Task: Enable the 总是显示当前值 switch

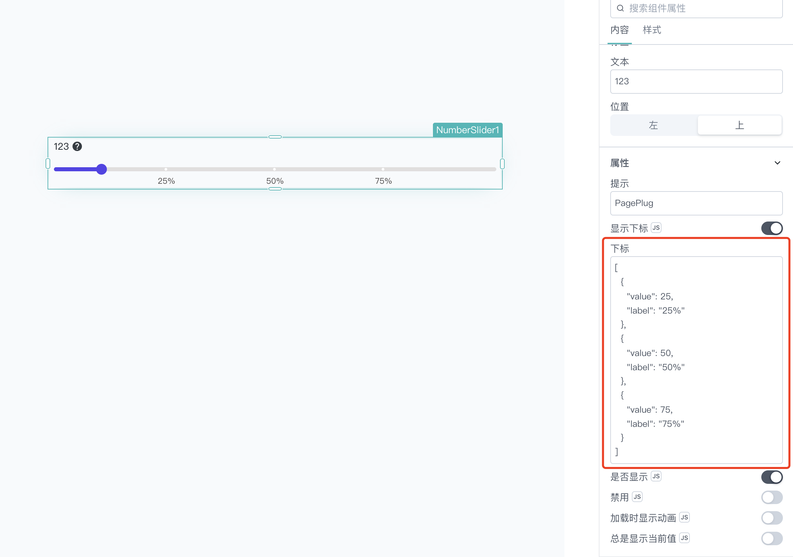Action: pos(771,538)
